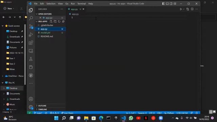Open Source Control view with badge
This screenshot has width=217, height=122.
(x=31, y=26)
